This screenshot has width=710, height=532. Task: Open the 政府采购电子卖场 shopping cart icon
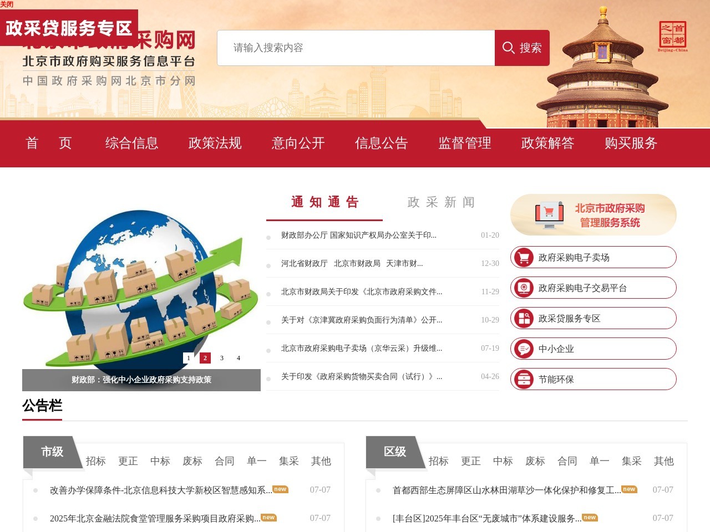click(524, 257)
